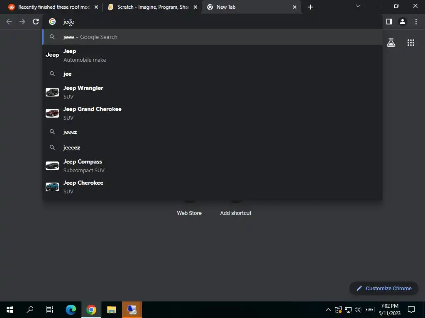Open File Explorer from taskbar
Image resolution: width=425 pixels, height=318 pixels.
click(x=111, y=310)
